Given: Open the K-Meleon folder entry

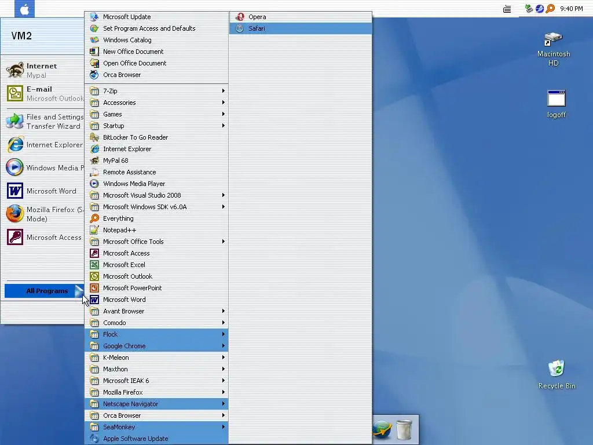Looking at the screenshot, I should pyautogui.click(x=156, y=358).
